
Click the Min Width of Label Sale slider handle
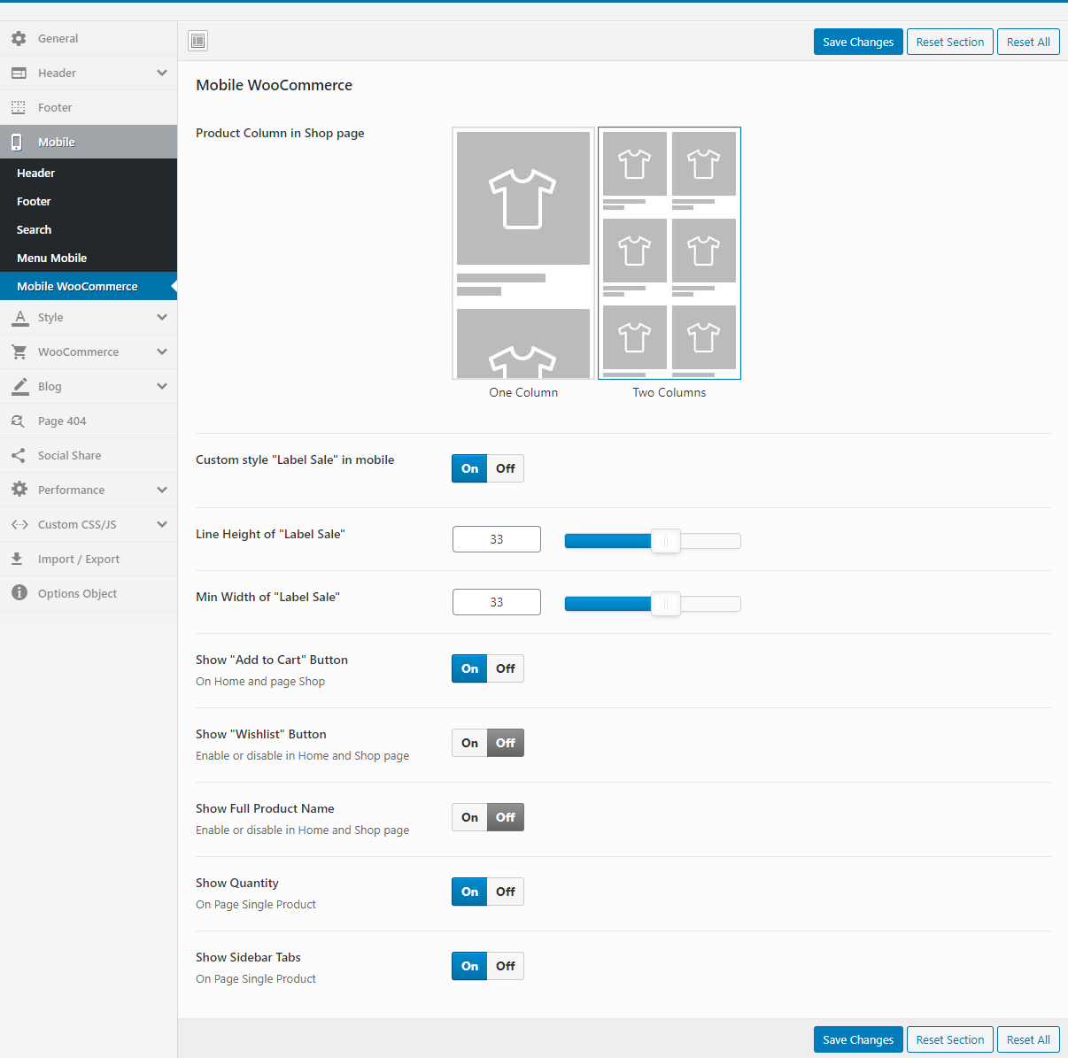(665, 604)
